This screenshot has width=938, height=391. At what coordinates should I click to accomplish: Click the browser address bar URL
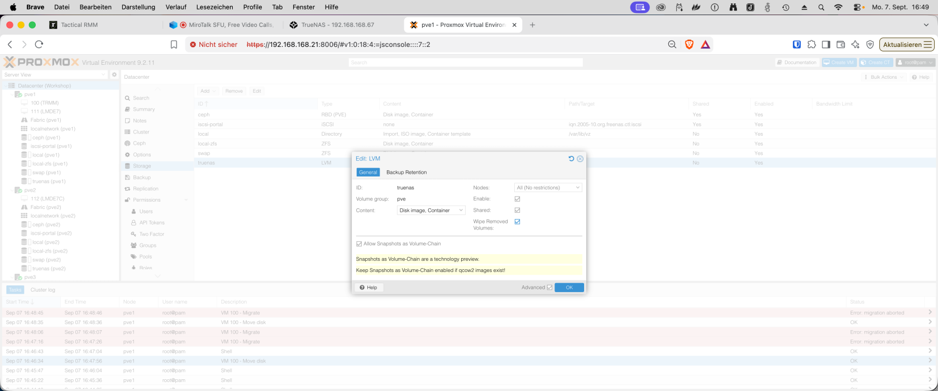point(338,44)
